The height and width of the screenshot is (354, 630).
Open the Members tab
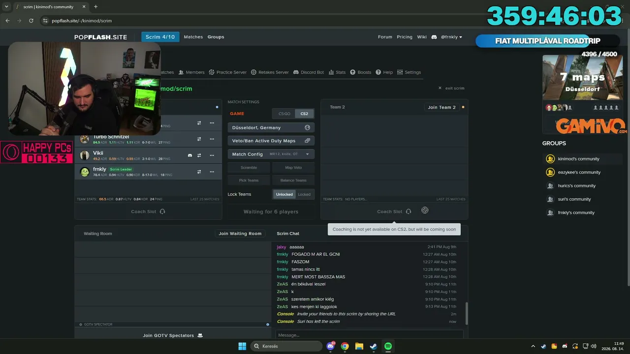191,72
